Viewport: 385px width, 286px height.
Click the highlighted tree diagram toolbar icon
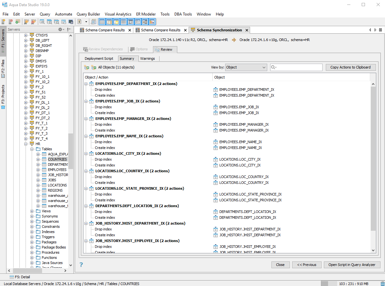tap(145, 22)
